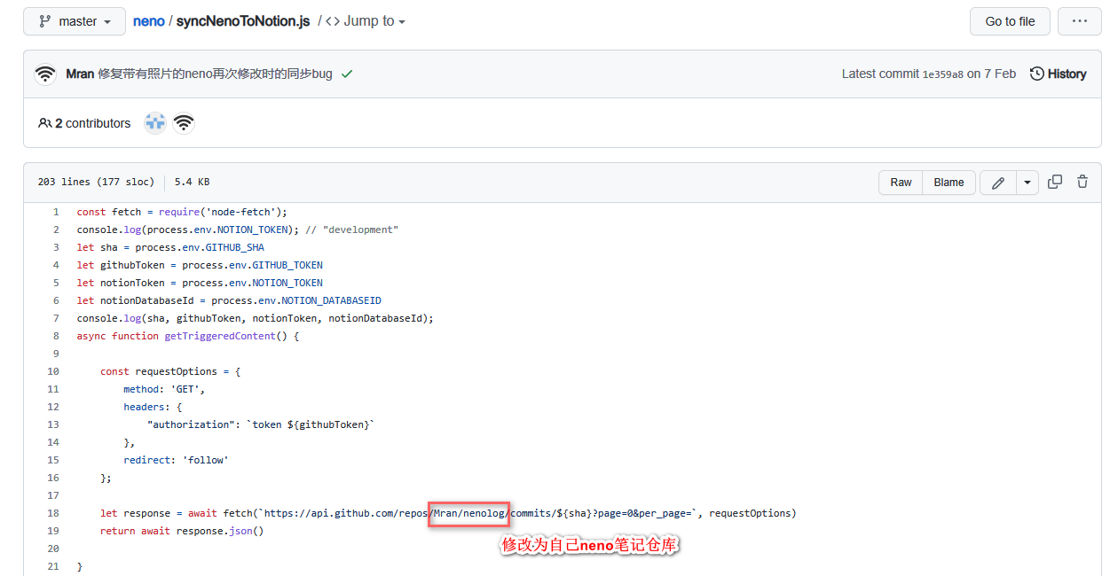Click the git branch icon on master button
Image resolution: width=1110 pixels, height=576 pixels.
[x=44, y=21]
